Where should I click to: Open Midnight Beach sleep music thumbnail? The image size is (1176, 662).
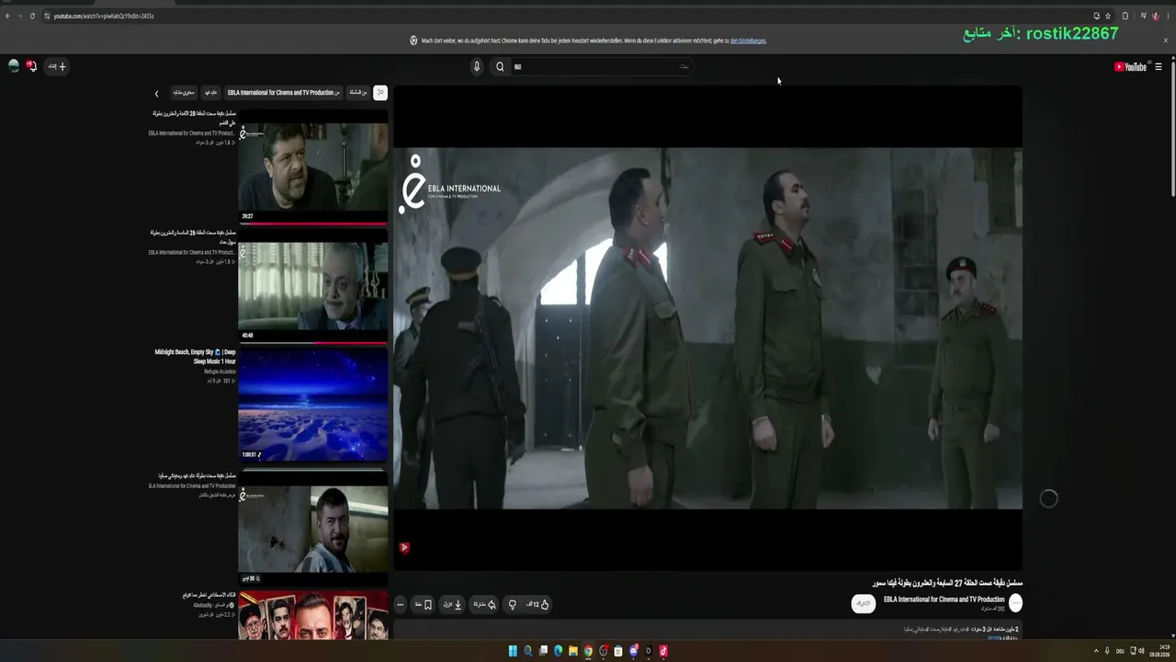[313, 404]
